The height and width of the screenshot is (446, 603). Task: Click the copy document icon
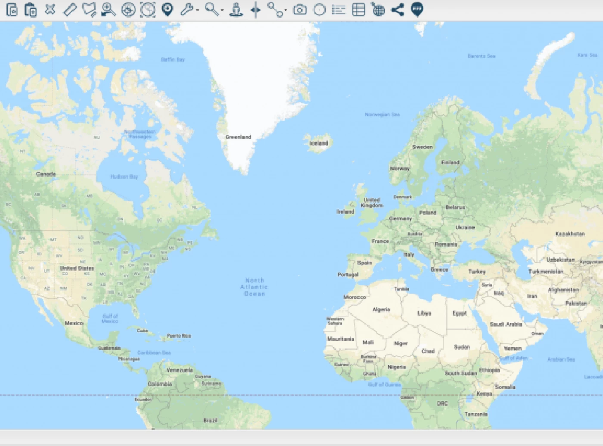12,9
